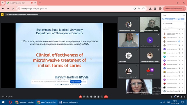Open more options three-dot call menu
This screenshot has height=105, width=187.
click(x=102, y=97)
